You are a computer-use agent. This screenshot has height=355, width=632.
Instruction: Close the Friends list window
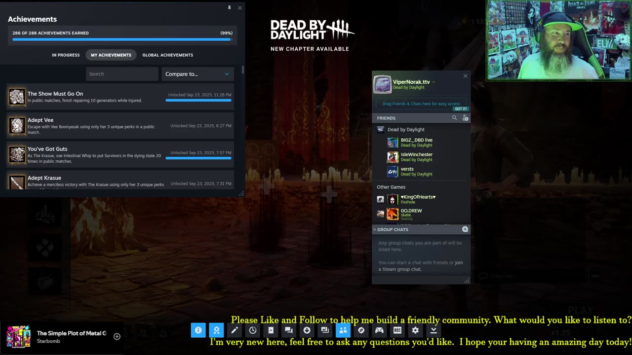[x=465, y=76]
